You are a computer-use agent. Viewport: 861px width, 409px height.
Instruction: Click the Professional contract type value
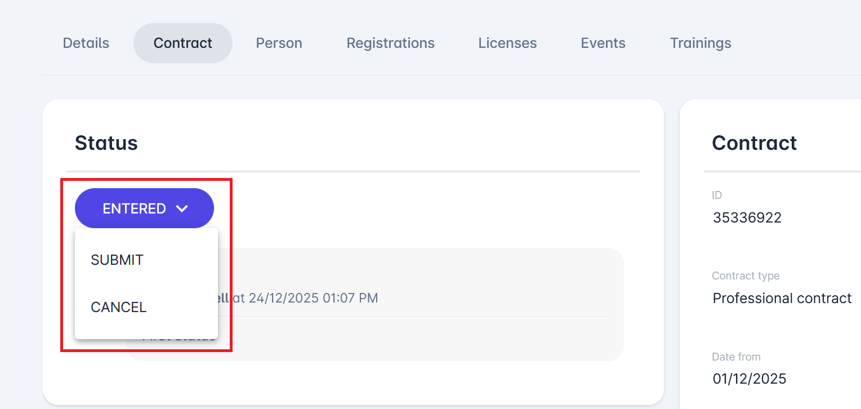point(782,298)
